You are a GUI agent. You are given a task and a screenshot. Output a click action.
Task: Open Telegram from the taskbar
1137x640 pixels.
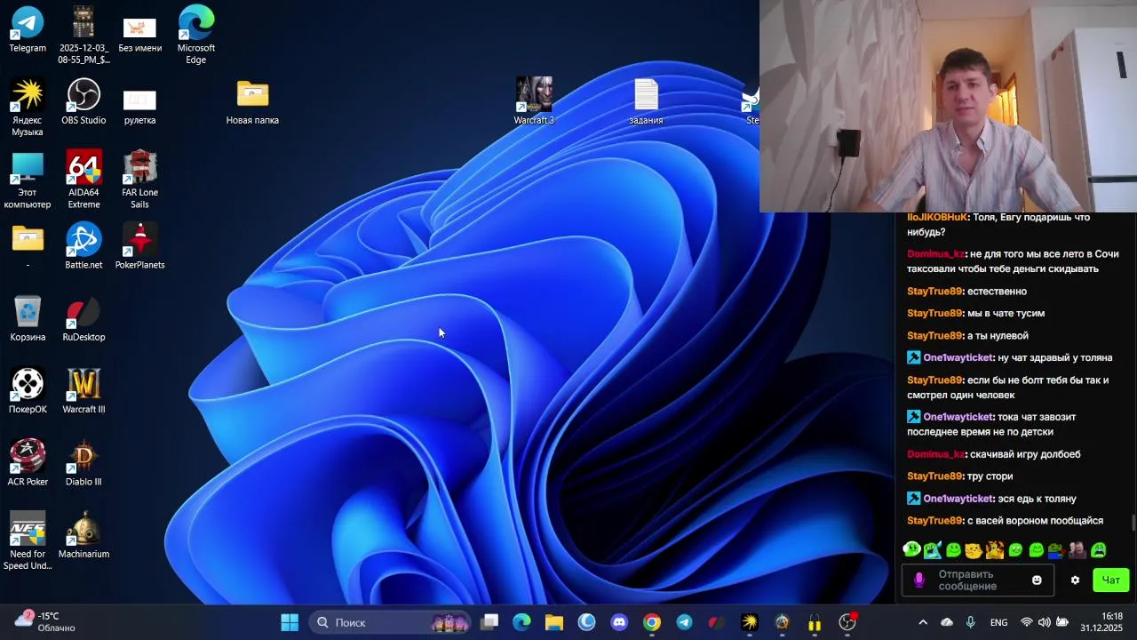point(684,622)
